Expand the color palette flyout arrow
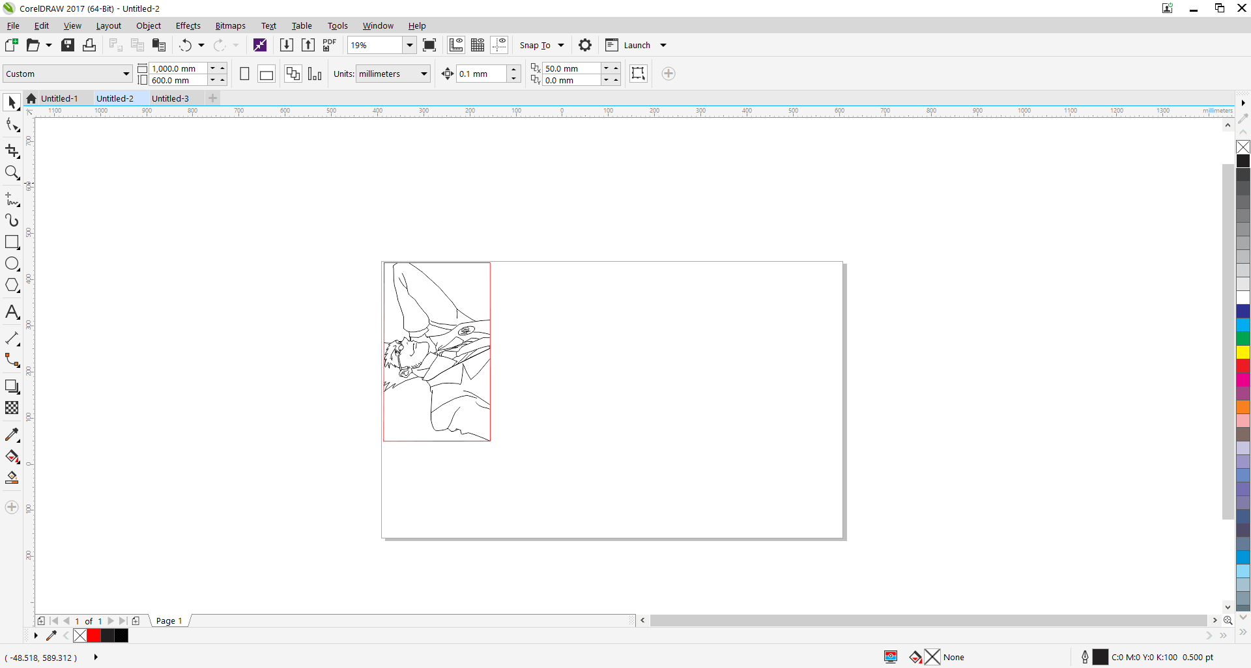The height and width of the screenshot is (668, 1251). click(1243, 103)
